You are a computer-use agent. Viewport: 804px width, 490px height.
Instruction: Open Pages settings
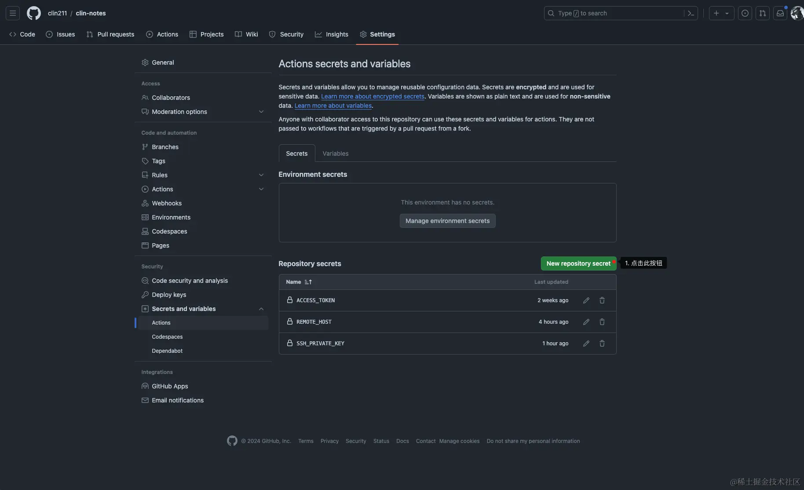coord(203,245)
